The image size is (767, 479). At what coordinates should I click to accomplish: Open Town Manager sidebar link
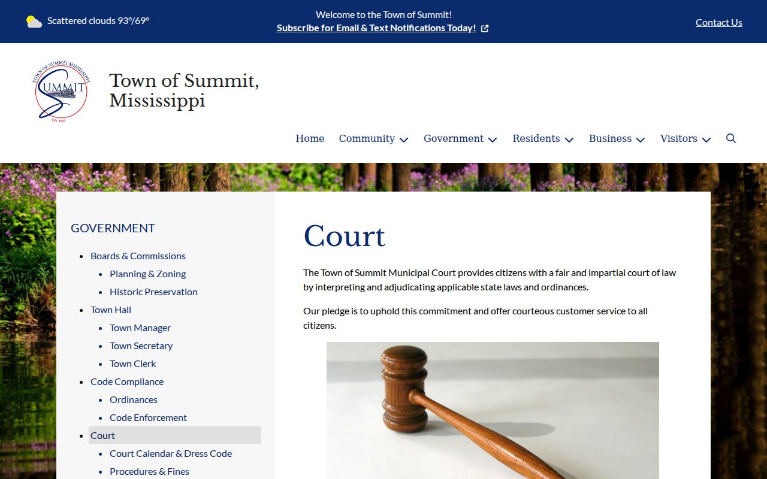coord(140,328)
